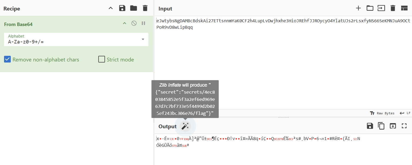Open folder as input
The width and height of the screenshot is (412, 165).
370,8
